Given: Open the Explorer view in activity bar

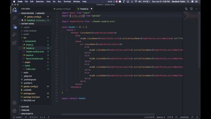Looking at the screenshot, I should click(x=14, y=10).
